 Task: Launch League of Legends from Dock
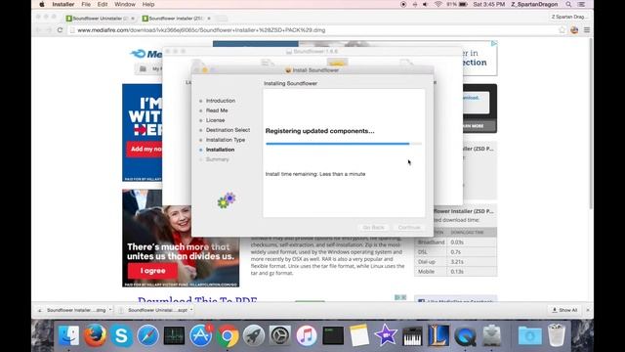(x=438, y=335)
